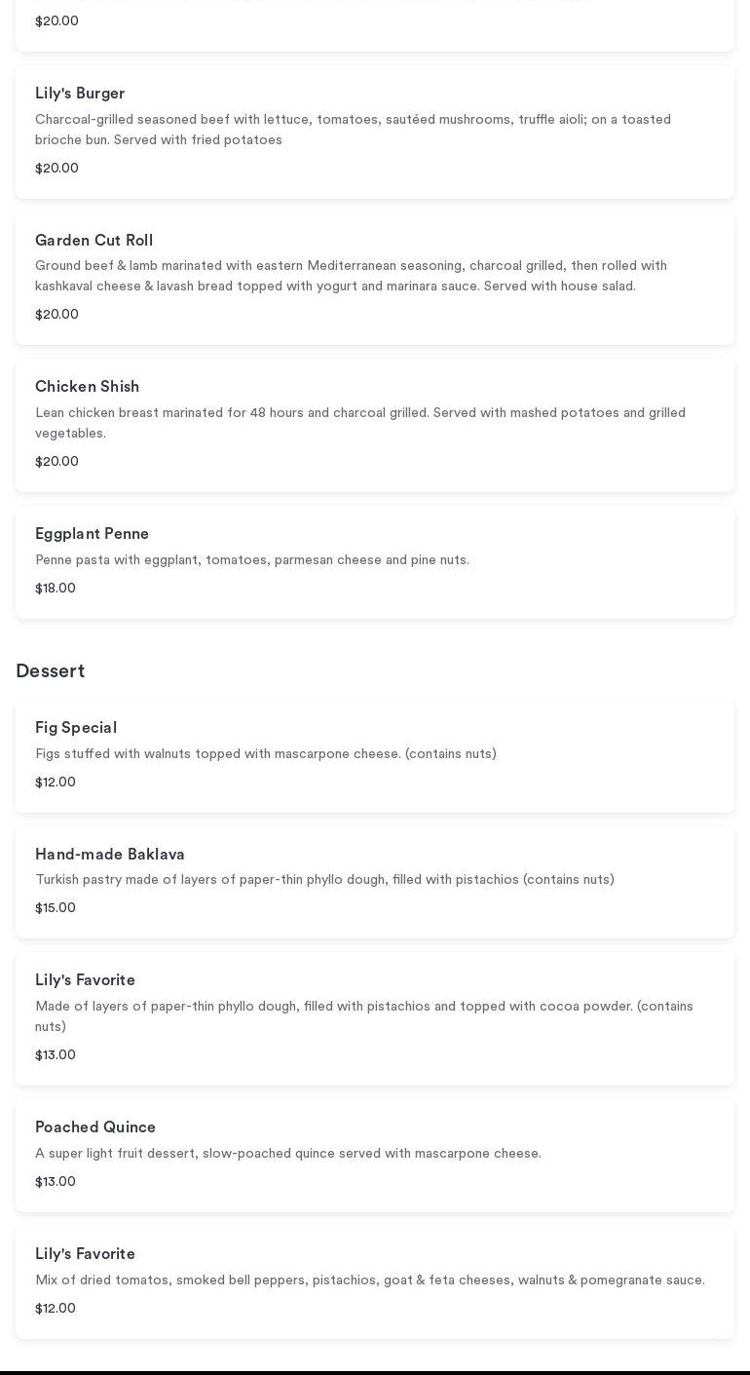The width and height of the screenshot is (750, 1375).
Task: Click the Dessert section heading
Action: (50, 671)
